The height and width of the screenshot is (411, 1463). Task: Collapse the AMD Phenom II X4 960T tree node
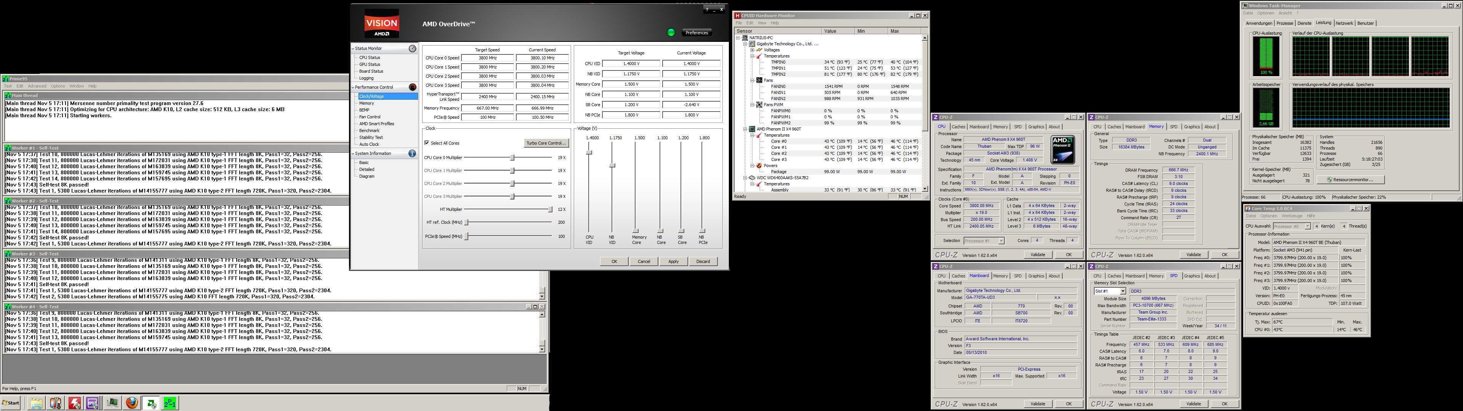(745, 129)
